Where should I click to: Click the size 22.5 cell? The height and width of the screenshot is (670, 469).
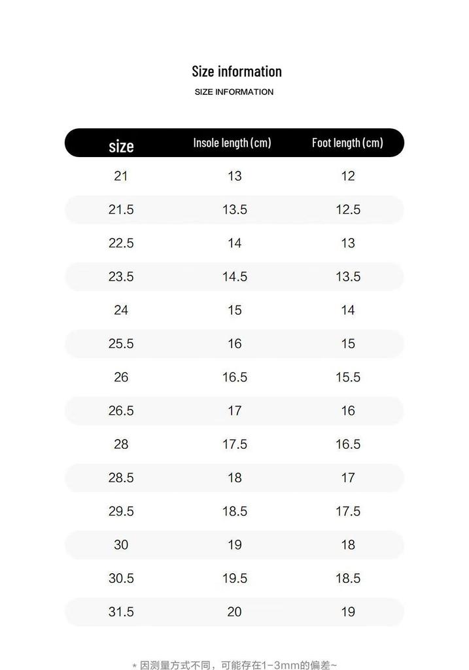(x=121, y=243)
